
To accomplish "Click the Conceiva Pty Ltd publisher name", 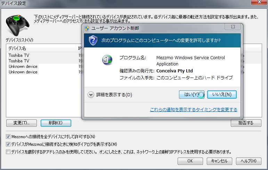I will [174, 71].
